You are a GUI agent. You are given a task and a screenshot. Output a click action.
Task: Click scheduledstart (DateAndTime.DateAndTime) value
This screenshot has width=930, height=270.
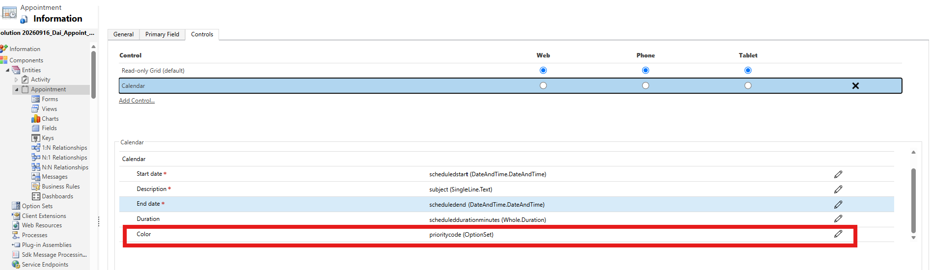tap(488, 174)
